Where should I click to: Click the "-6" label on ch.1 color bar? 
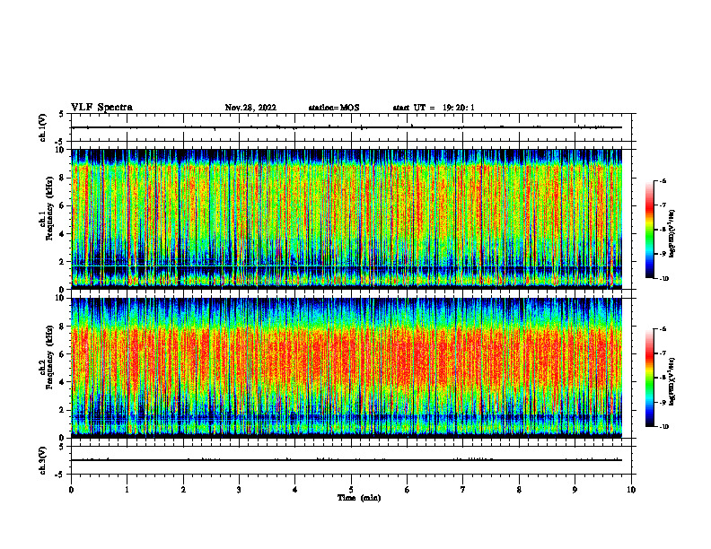point(663,180)
